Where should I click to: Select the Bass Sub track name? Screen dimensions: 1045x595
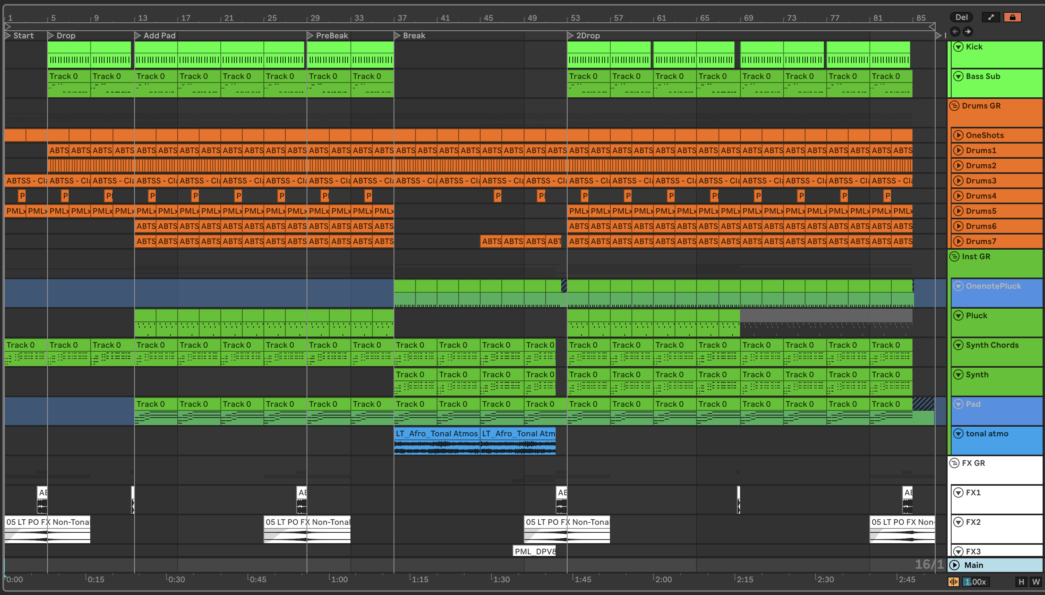click(983, 77)
